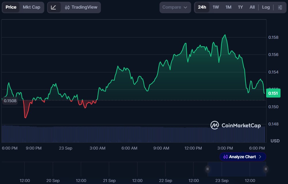The image size is (288, 184).
Task: Switch to the line chart view icon
Action: [54, 7]
